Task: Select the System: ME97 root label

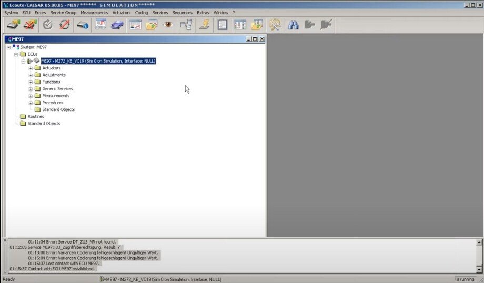Action: (x=33, y=47)
